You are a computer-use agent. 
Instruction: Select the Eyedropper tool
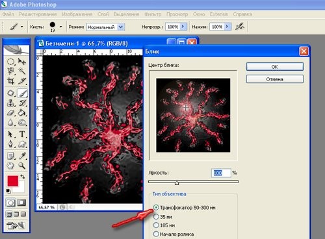point(22,156)
